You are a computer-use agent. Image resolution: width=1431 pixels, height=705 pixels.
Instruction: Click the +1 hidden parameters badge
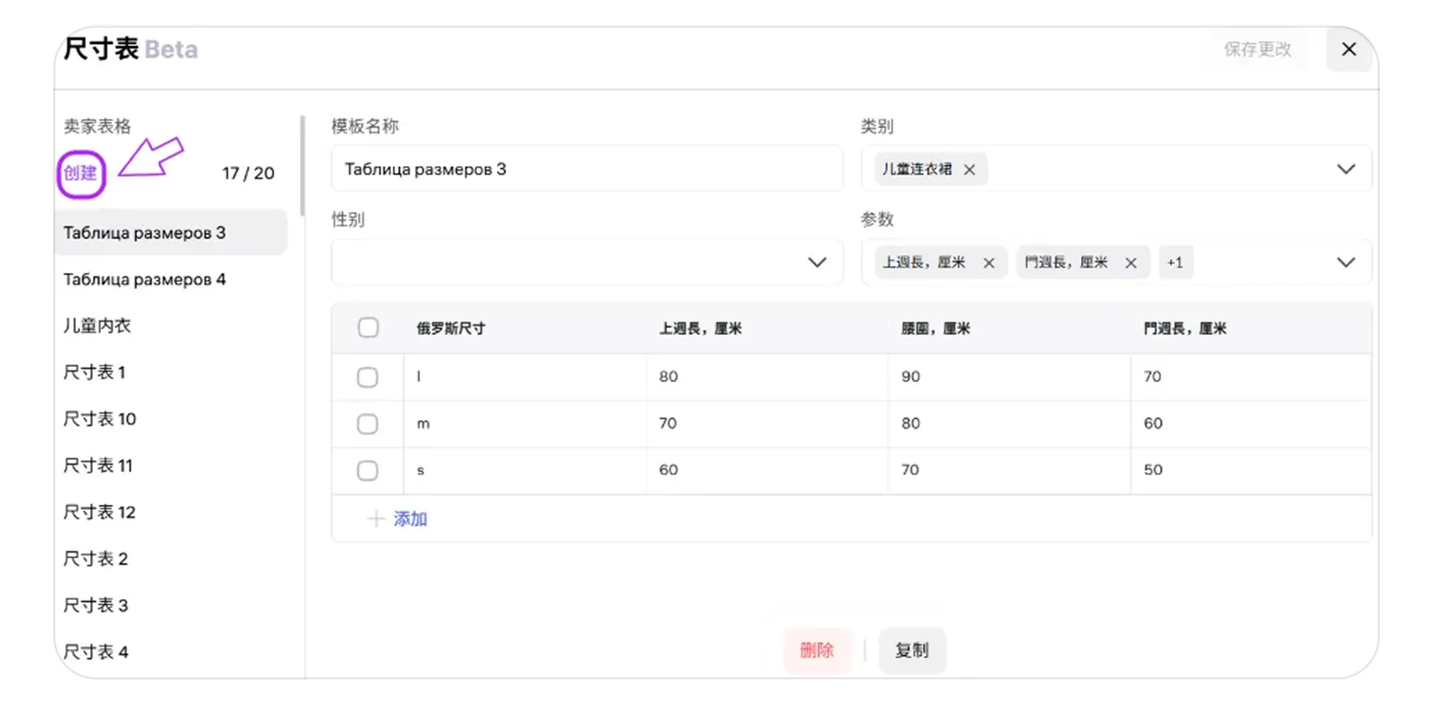tap(1175, 263)
